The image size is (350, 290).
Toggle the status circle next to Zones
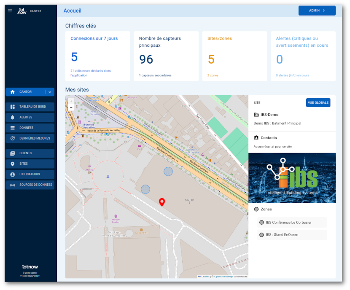coord(256,209)
